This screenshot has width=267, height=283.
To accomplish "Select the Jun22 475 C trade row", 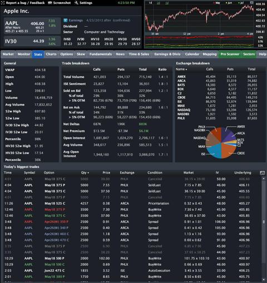I will click(x=133, y=271).
